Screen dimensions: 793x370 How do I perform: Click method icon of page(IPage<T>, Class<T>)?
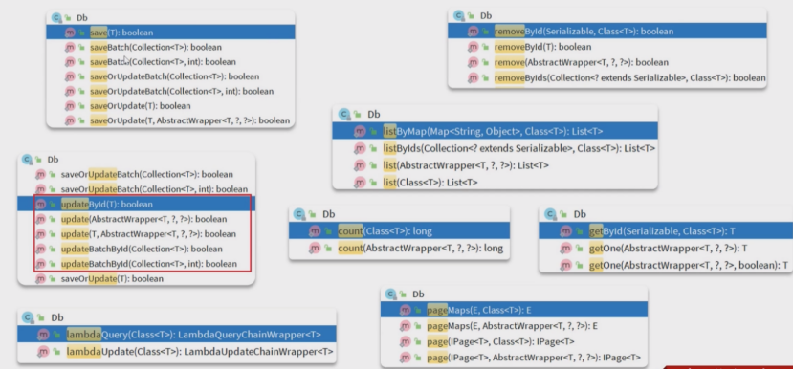405,341
